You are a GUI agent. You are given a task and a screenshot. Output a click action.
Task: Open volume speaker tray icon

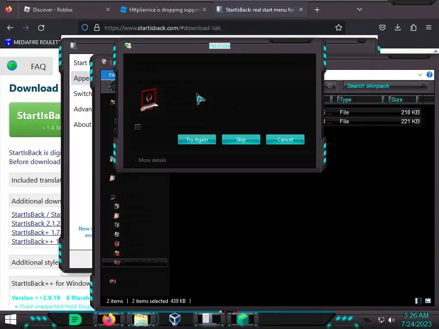[x=391, y=320]
